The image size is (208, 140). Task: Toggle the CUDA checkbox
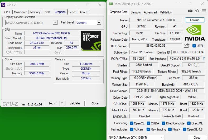pos(148,123)
